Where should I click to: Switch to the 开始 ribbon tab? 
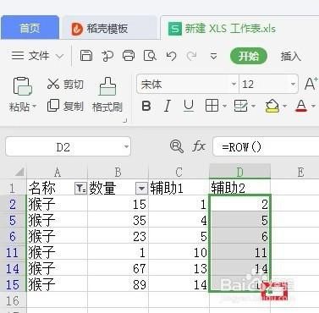tap(249, 56)
